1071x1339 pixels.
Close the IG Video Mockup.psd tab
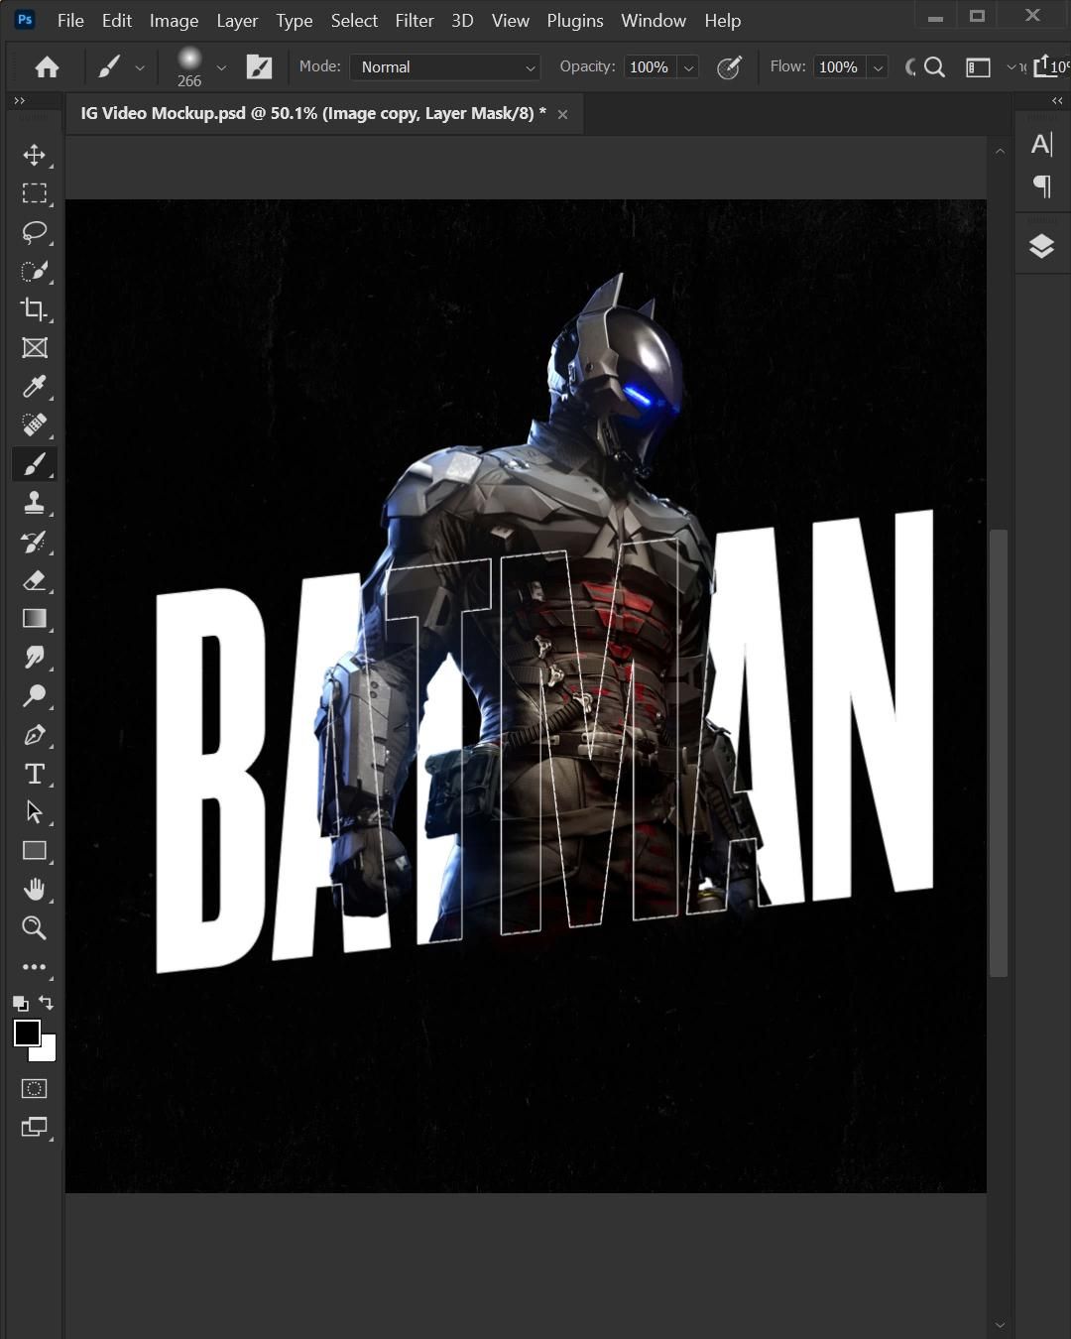point(562,114)
